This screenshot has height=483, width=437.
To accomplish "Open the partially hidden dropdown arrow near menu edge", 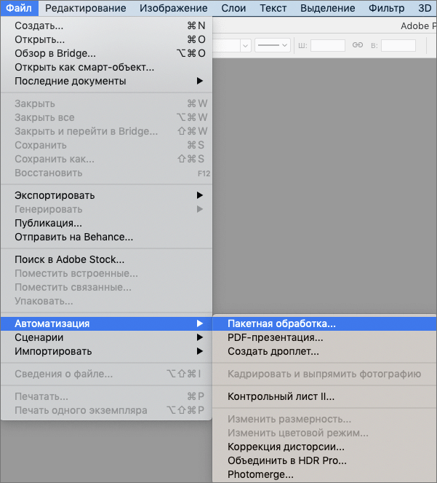I will (245, 46).
